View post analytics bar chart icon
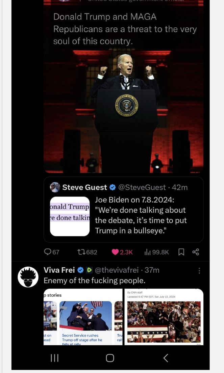 (148, 252)
